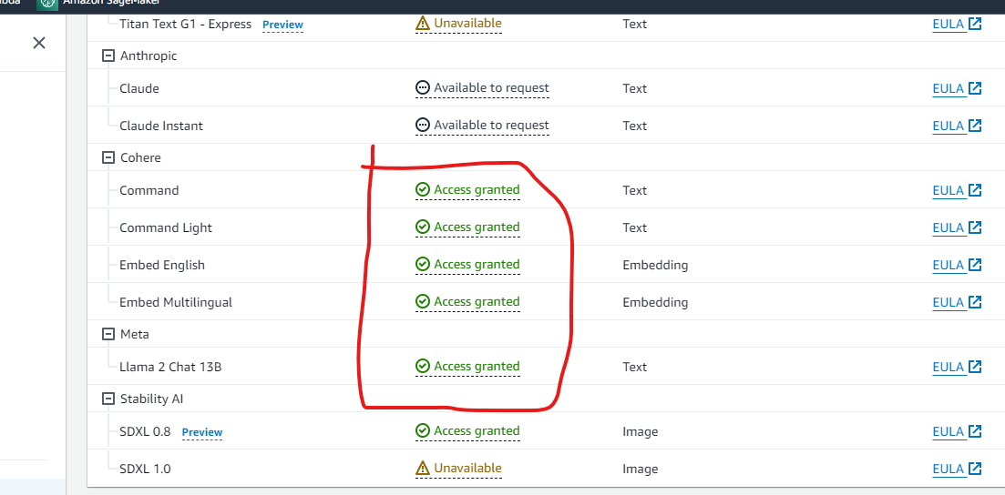Click Unavailable status for Titan Text G1 - Express
This screenshot has height=495, width=1005.
[458, 24]
